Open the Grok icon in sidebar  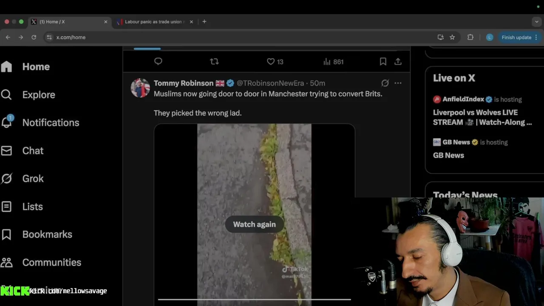coord(6,178)
